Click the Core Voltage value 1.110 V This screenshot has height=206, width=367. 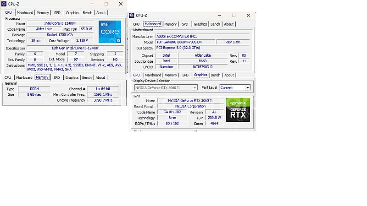[82, 40]
